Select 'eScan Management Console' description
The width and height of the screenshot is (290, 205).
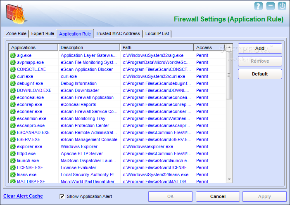coord(89,139)
